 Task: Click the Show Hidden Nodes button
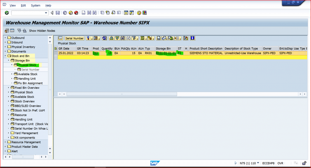click(42, 31)
